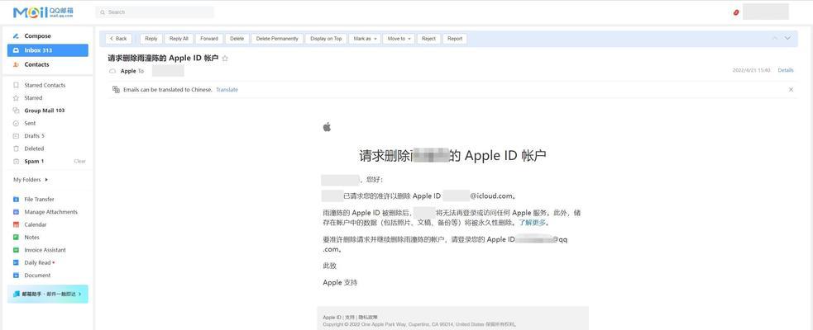813x330 pixels.
Task: Click Delete Permanently button
Action: (277, 39)
